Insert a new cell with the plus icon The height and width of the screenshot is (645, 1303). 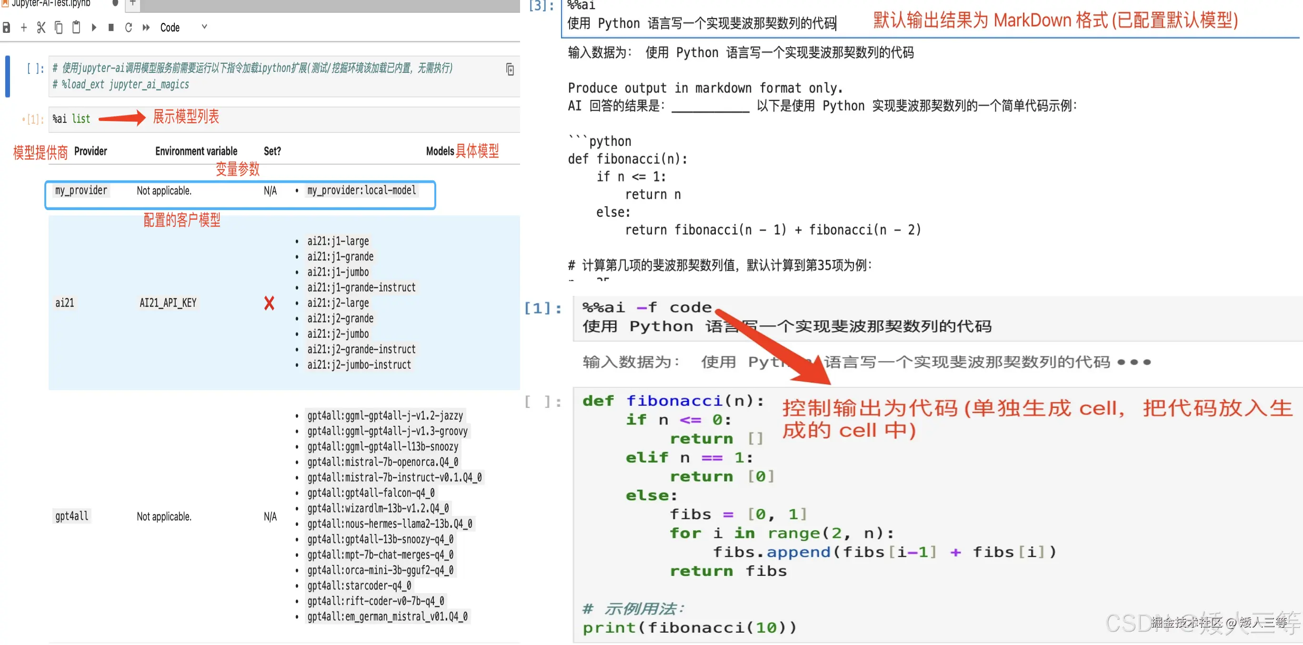24,27
